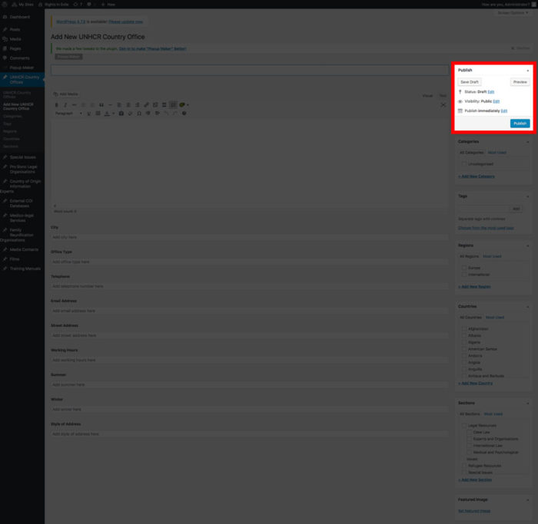538x524 pixels.
Task: Click the Preview button
Action: (520, 82)
